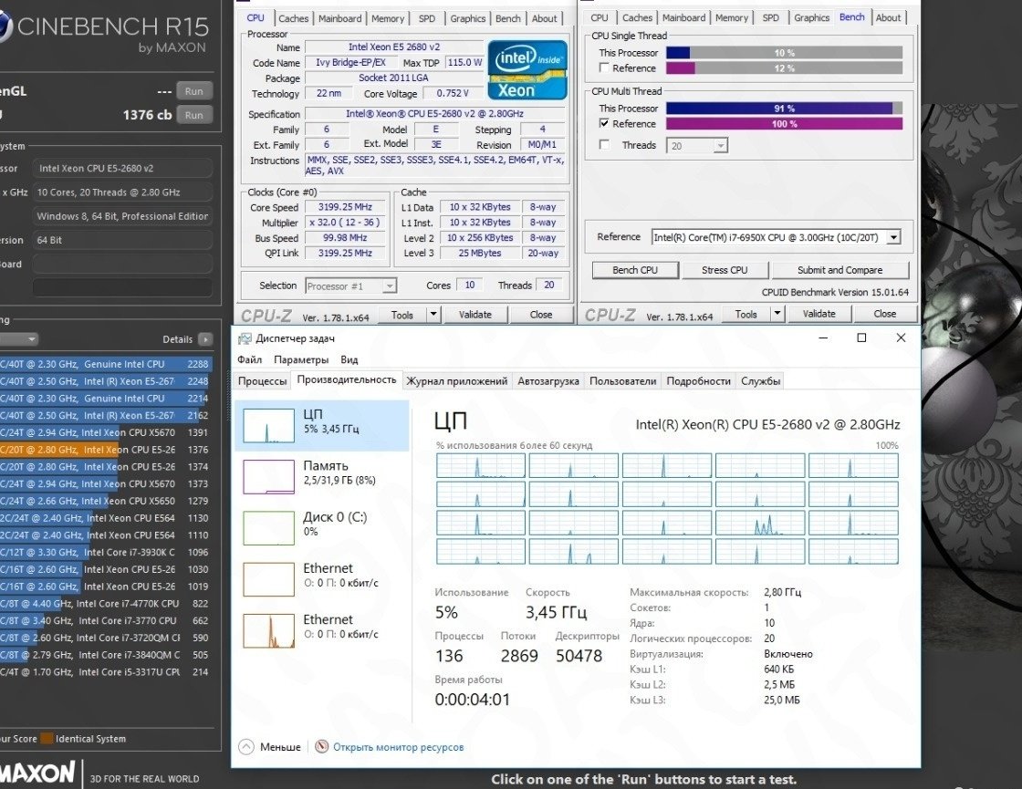This screenshot has width=1022, height=789.
Task: Open the Threads count dropdown showing 20
Action: point(720,145)
